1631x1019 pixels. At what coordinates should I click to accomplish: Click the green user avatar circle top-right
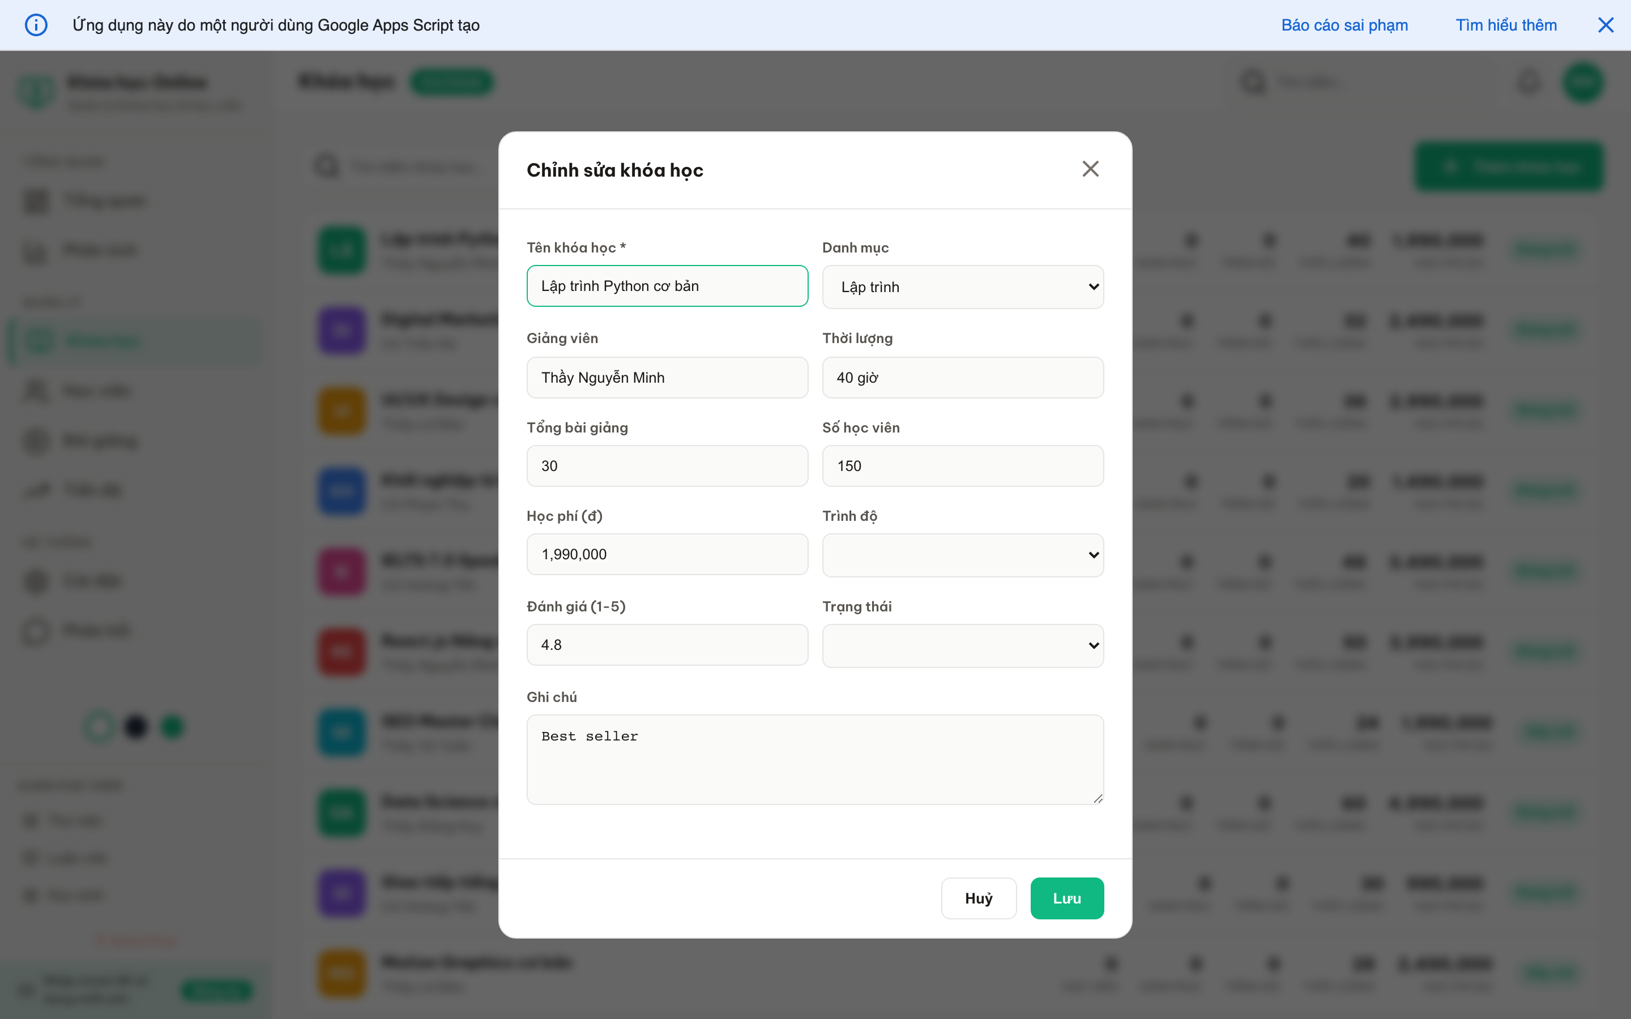[x=1584, y=82]
